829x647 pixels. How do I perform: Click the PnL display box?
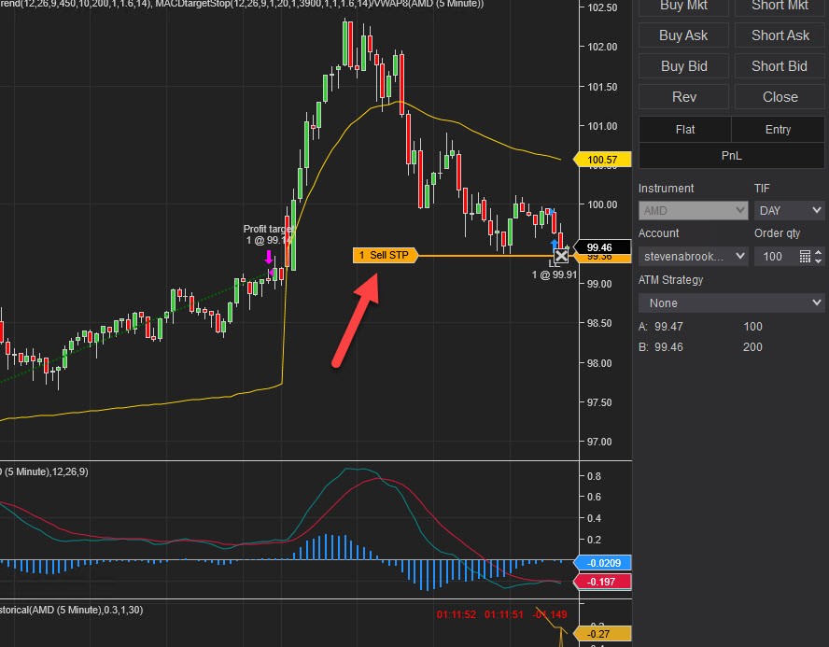pos(732,155)
